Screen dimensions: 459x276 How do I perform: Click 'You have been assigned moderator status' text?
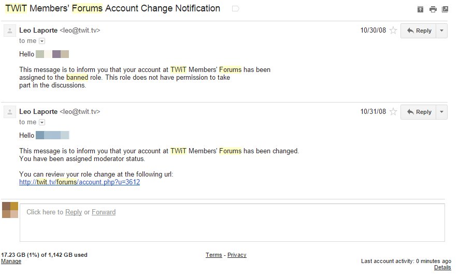coord(82,159)
